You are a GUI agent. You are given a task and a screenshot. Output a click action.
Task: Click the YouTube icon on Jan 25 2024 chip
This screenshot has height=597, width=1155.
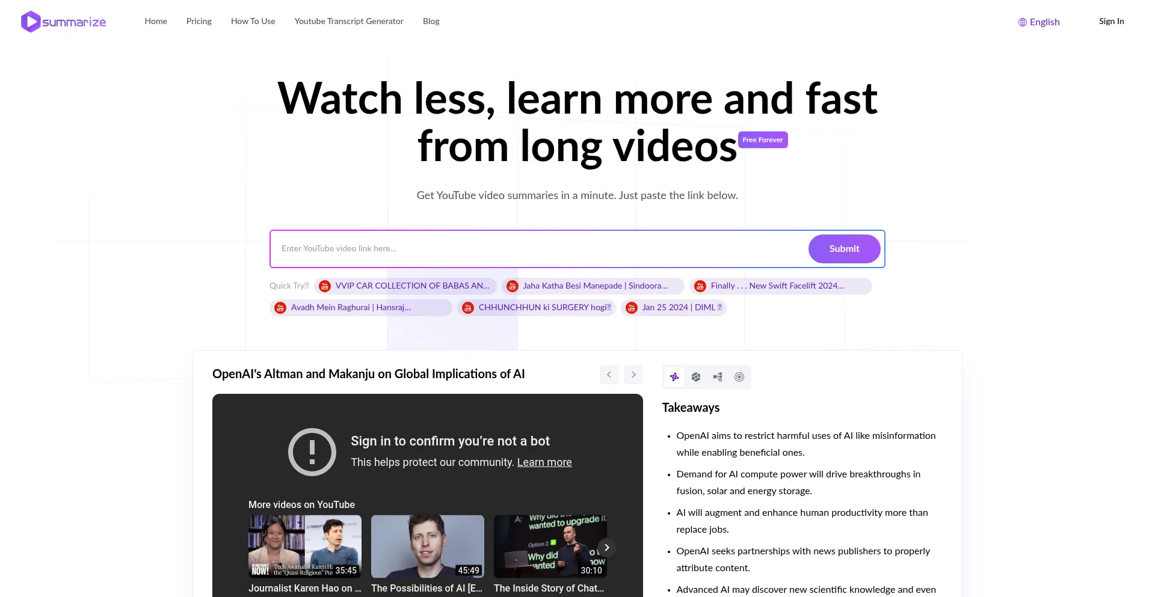click(x=632, y=308)
